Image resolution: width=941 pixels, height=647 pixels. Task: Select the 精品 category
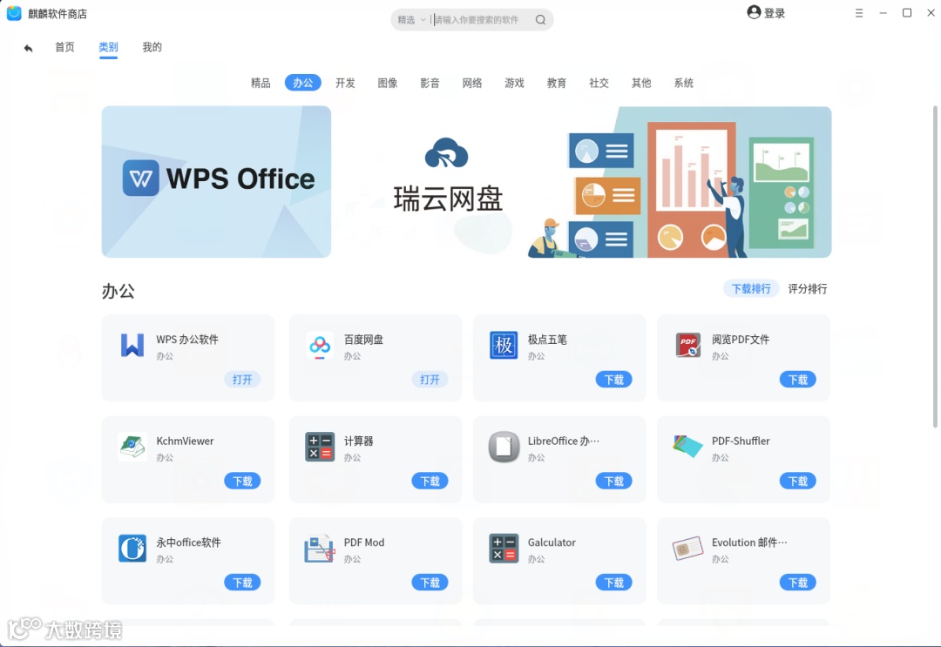pyautogui.click(x=261, y=83)
